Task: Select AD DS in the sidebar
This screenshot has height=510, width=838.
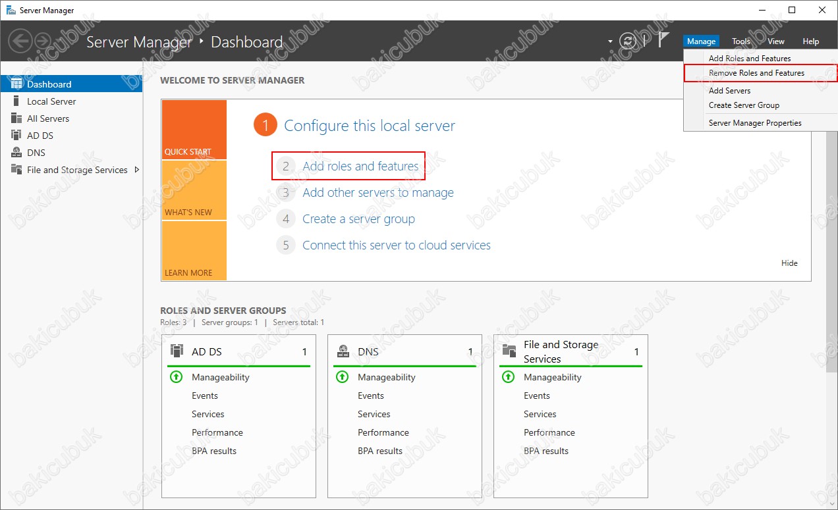Action: click(71, 136)
